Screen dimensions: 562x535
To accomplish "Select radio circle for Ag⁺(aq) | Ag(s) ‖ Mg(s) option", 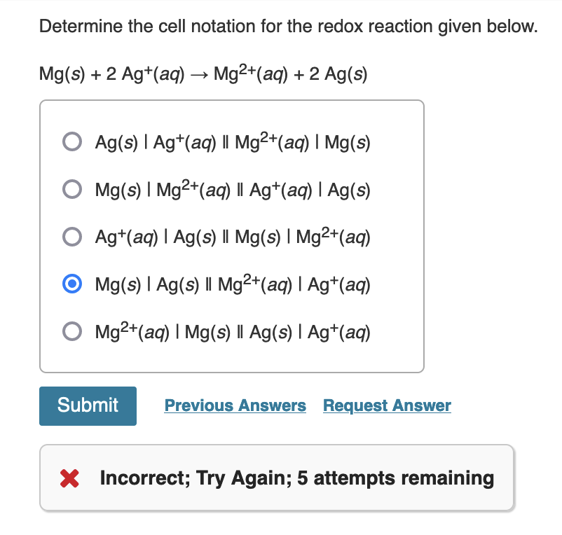I will (x=72, y=237).
